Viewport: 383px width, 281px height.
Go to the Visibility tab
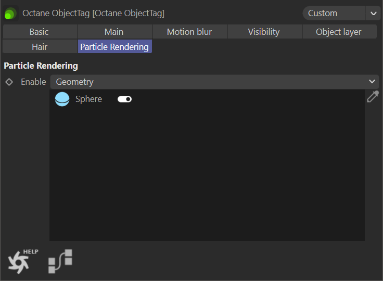pos(263,32)
